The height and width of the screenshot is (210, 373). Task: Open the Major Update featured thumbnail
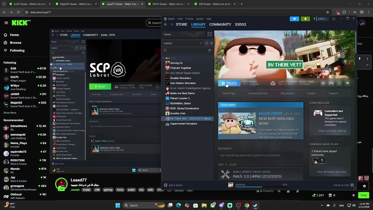[x=237, y=123]
